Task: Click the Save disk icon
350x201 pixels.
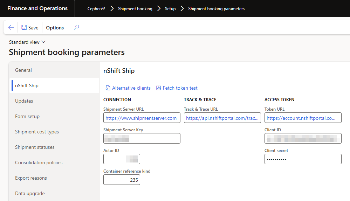Action: [24, 28]
